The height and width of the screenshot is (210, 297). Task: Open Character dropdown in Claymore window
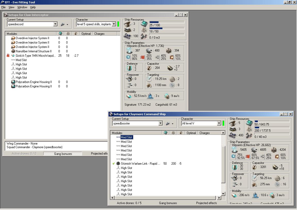coord(219,123)
